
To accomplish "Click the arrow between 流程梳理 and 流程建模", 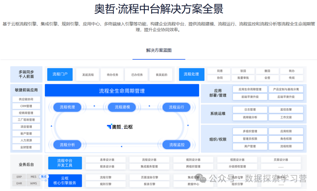I will tap(94, 106).
